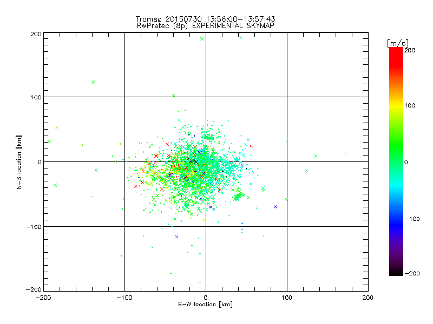Click the colorbar's yellow region near 100
The height and width of the screenshot is (324, 433).
click(396, 106)
